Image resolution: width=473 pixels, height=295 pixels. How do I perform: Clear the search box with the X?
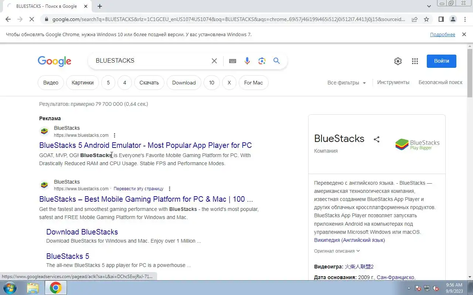pyautogui.click(x=214, y=61)
